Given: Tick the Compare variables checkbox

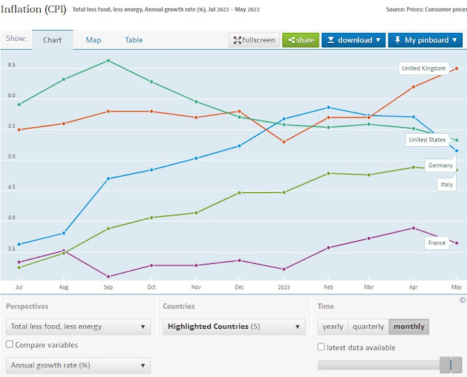Looking at the screenshot, I should [x=9, y=344].
